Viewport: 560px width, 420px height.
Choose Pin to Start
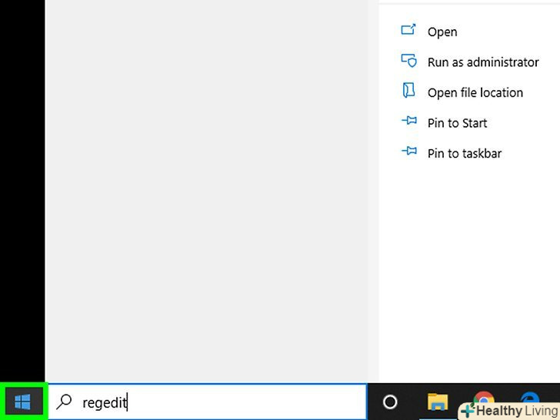pyautogui.click(x=457, y=123)
